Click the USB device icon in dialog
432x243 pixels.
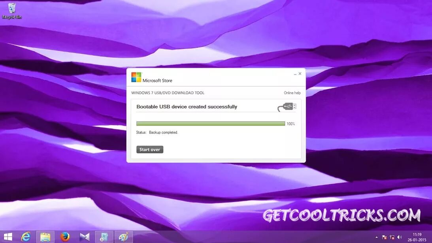click(x=287, y=107)
